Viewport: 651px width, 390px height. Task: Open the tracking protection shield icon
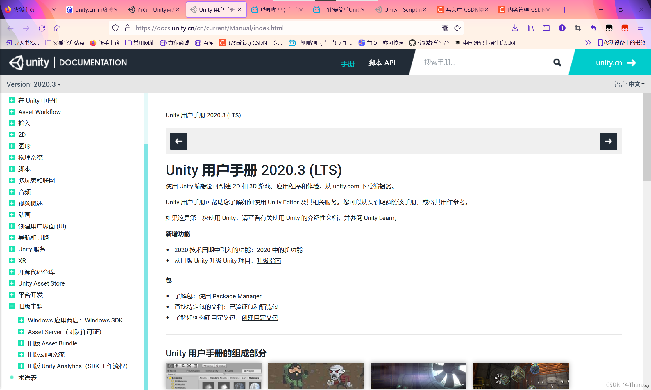115,28
